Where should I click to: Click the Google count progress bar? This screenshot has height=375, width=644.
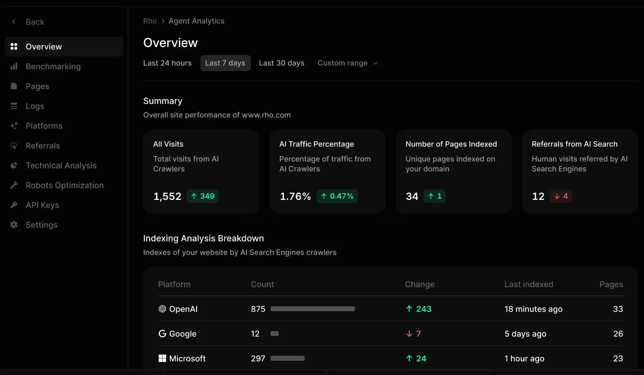pos(275,333)
